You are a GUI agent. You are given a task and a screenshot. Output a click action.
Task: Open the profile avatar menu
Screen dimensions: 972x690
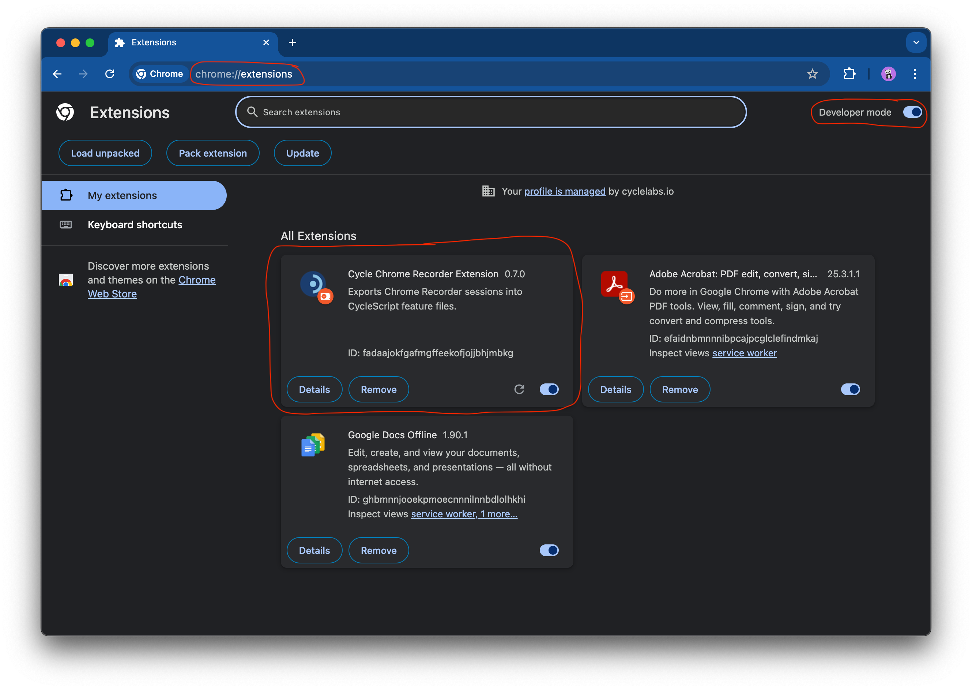[x=888, y=74]
